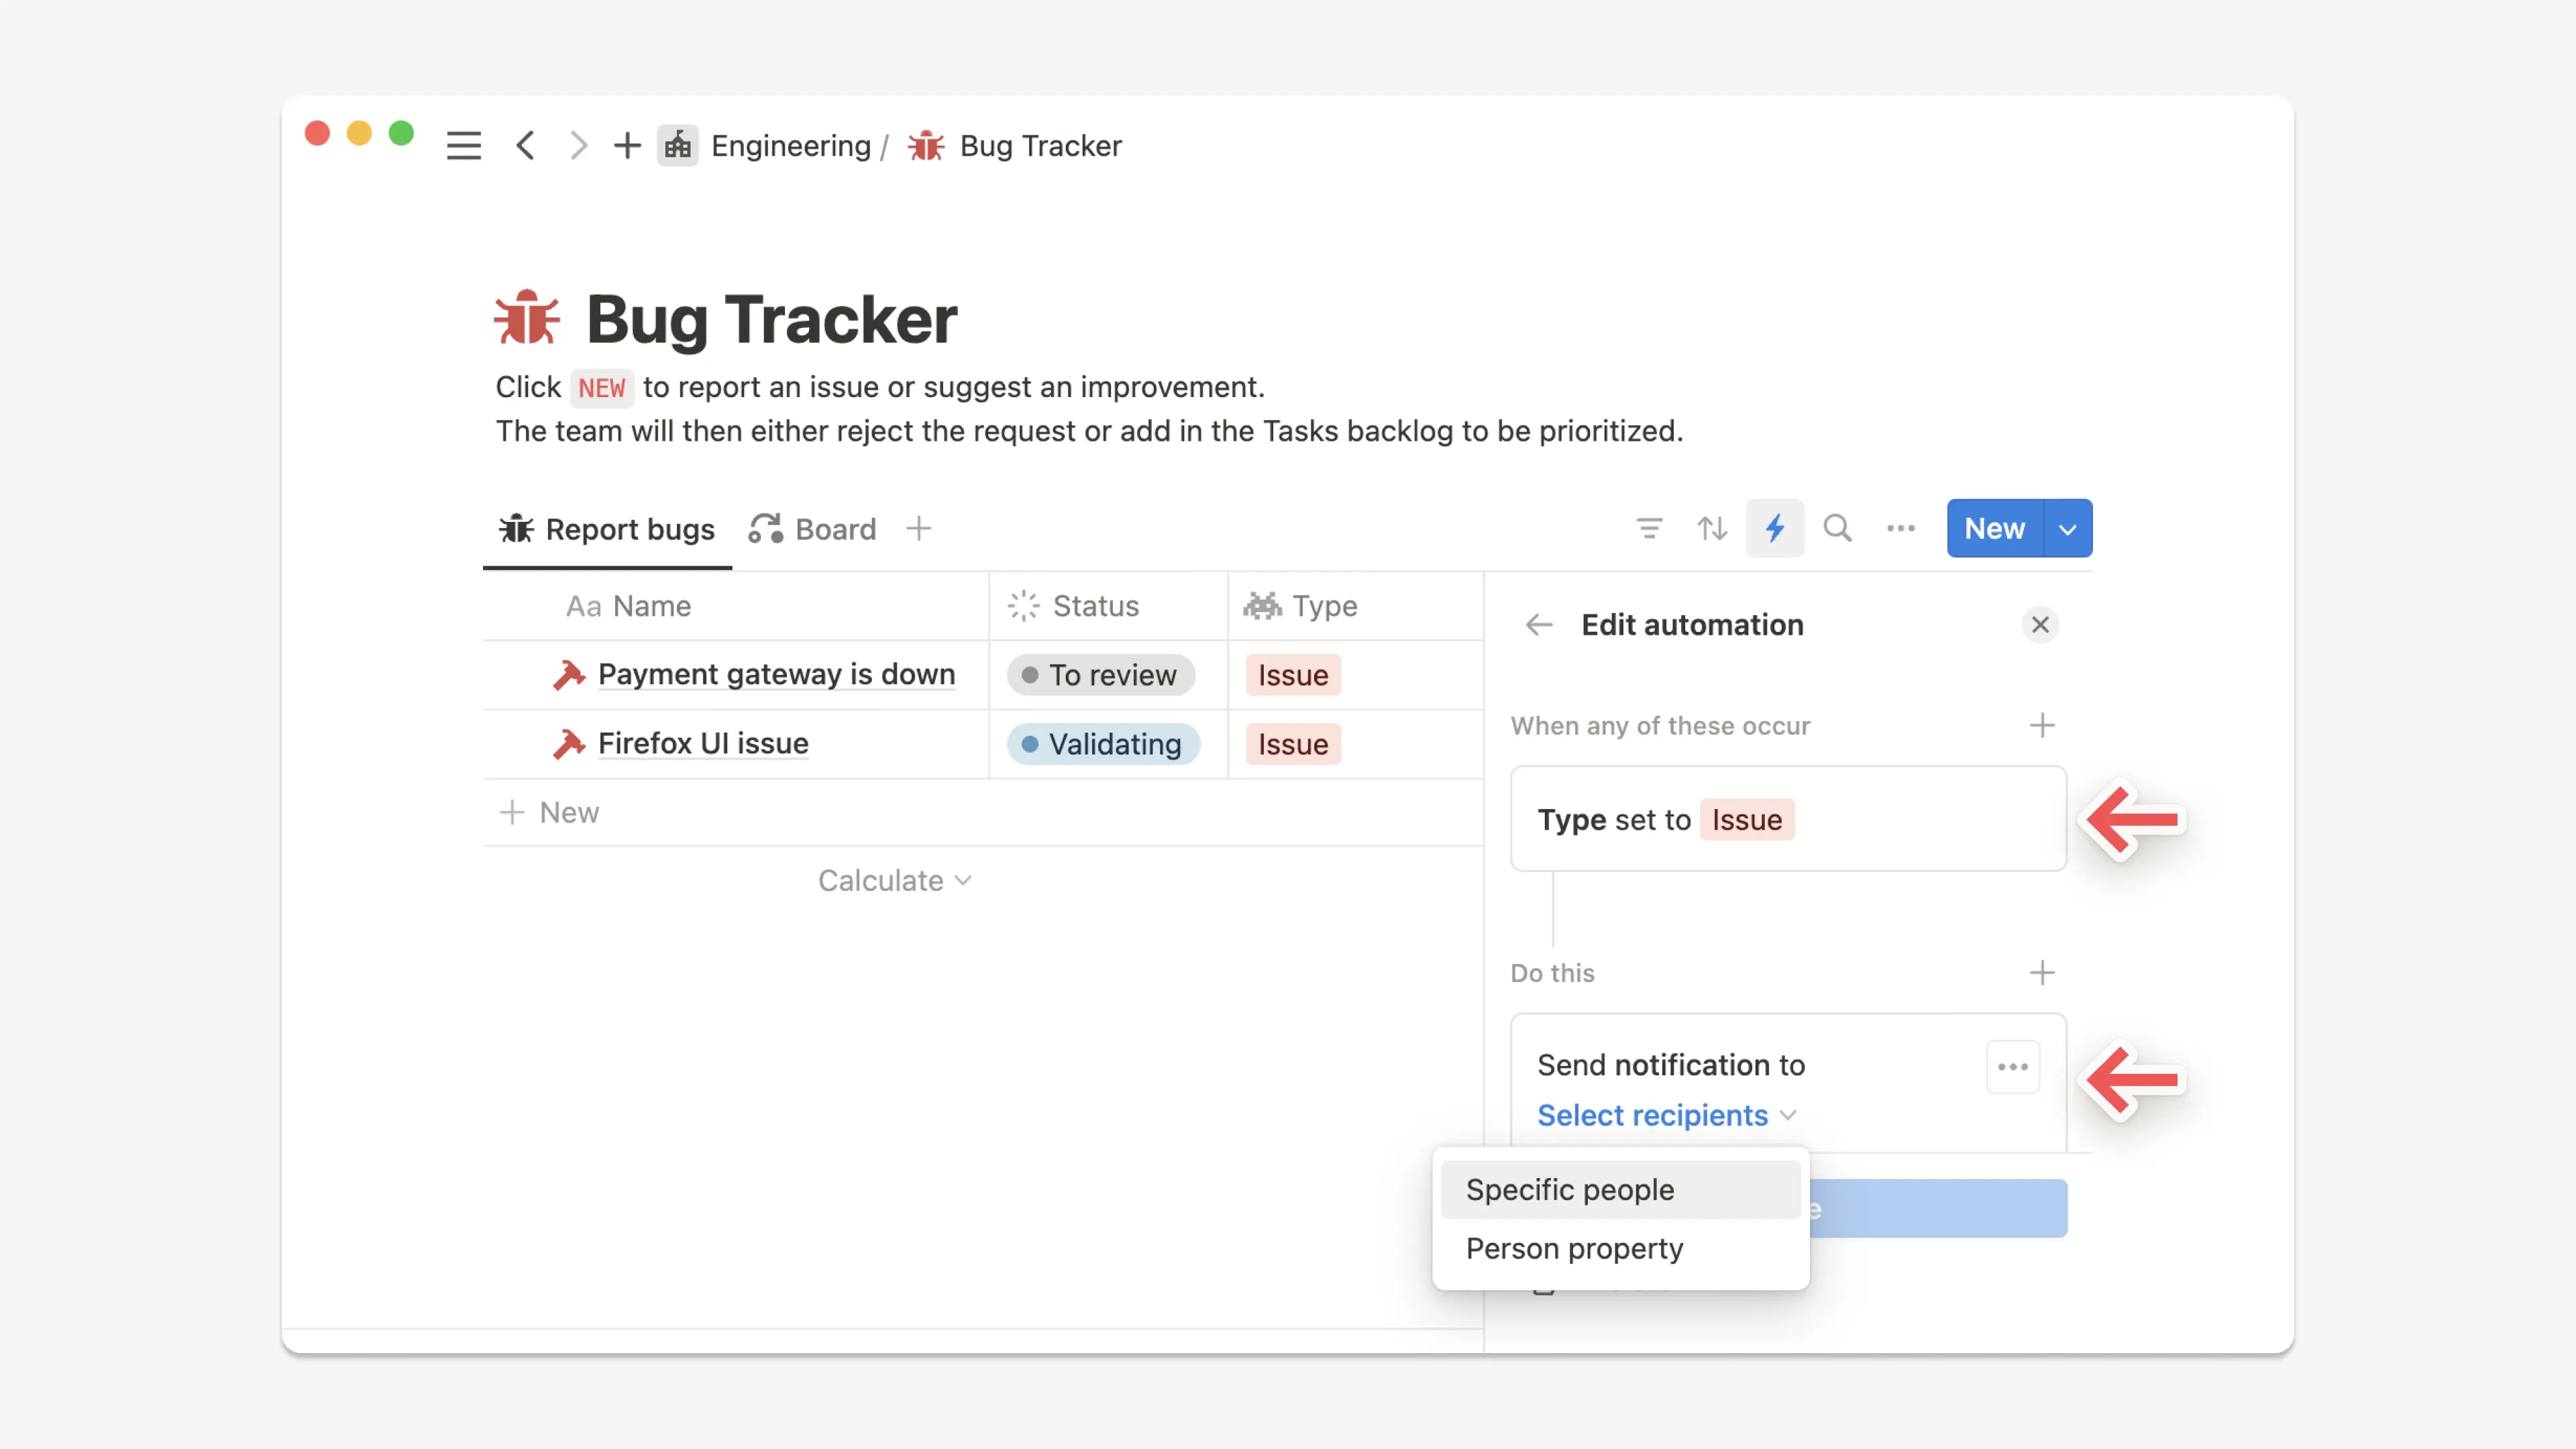Open sort options with arrows icon
The height and width of the screenshot is (1449, 2576).
coord(1712,528)
